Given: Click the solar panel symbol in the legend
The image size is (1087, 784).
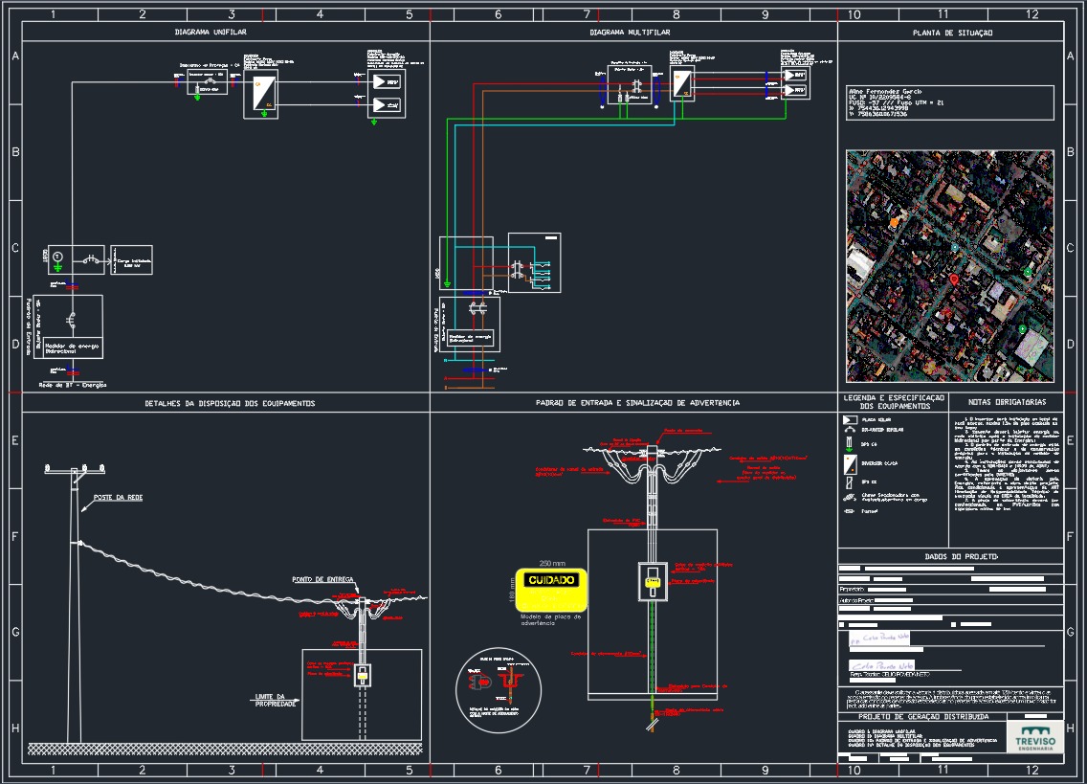Looking at the screenshot, I should click(x=850, y=419).
